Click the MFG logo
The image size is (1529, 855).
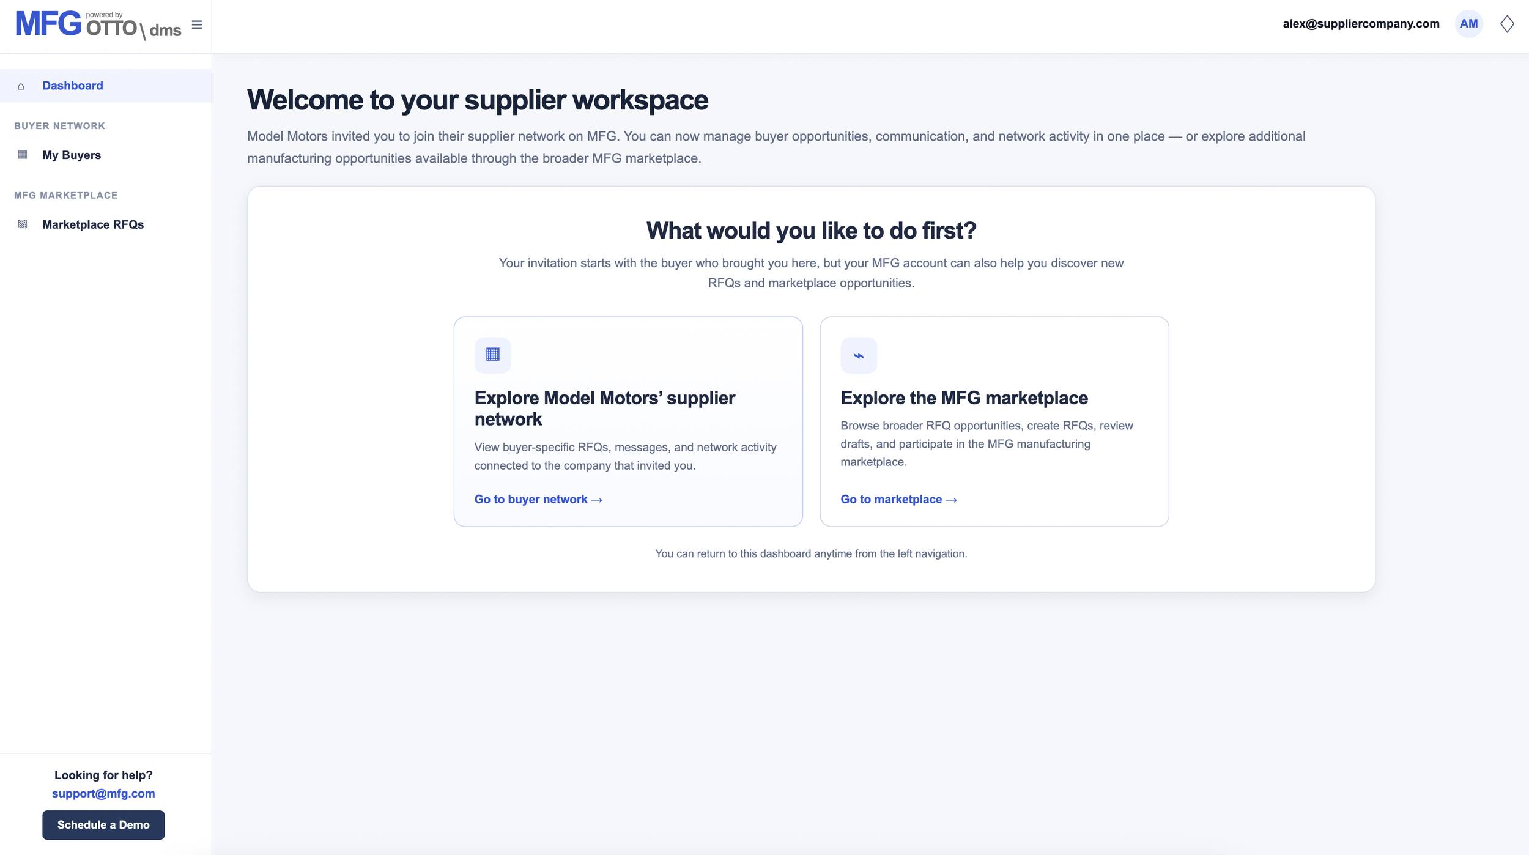48,24
